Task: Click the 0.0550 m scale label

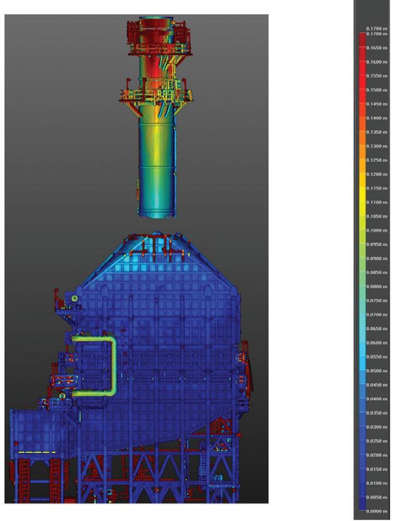Action: [377, 357]
